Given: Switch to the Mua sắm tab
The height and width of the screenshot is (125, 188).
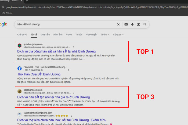Looking at the screenshot, I should [45, 35].
